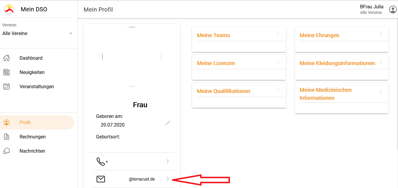Expand the Meine Teams chevron
This screenshot has height=188, width=398.
[x=278, y=34]
